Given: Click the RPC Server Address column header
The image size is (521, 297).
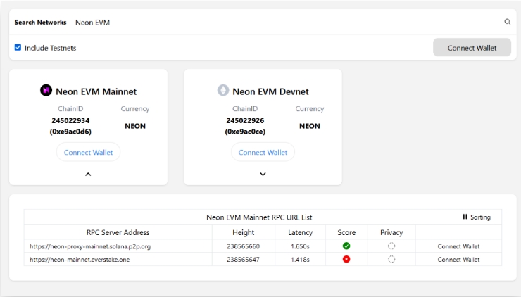Looking at the screenshot, I should click(x=118, y=232).
